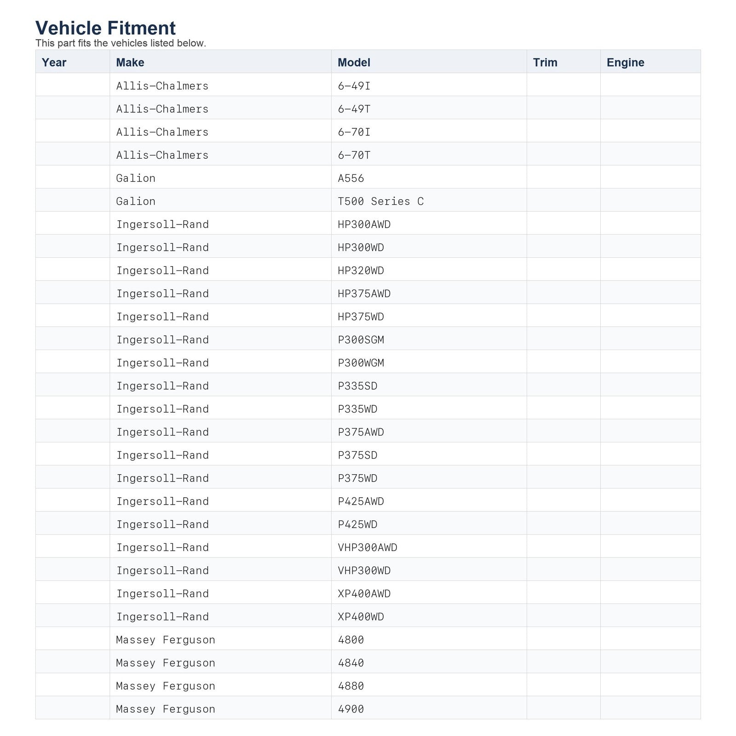Click the VHP300WD model entry
The height and width of the screenshot is (736, 736).
(x=429, y=569)
